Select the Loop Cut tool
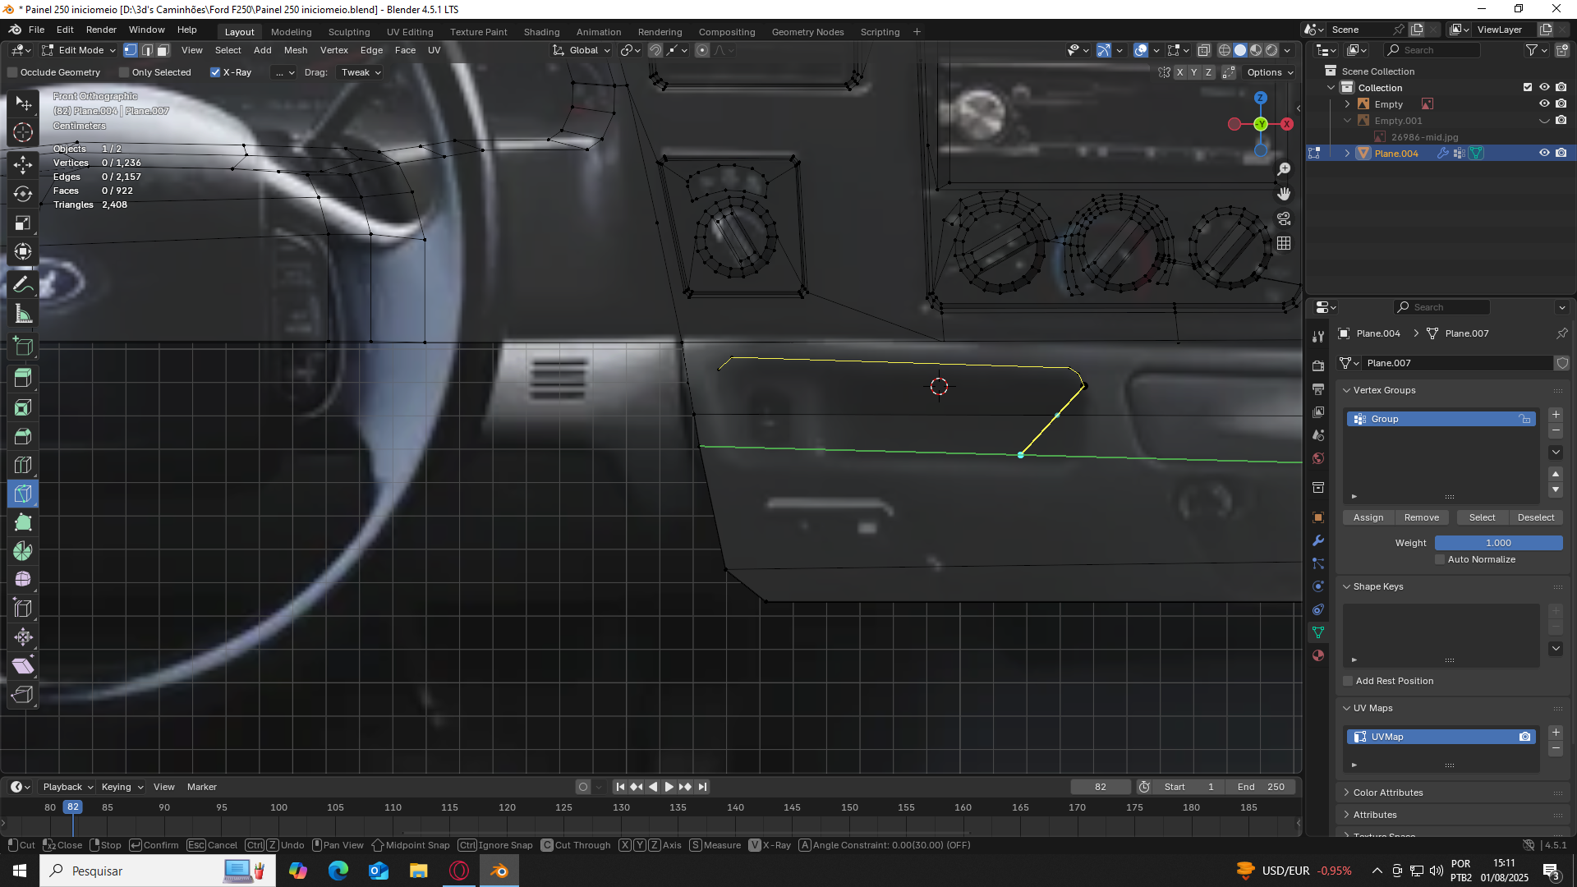Screen dimensions: 1577x887 click(23, 465)
